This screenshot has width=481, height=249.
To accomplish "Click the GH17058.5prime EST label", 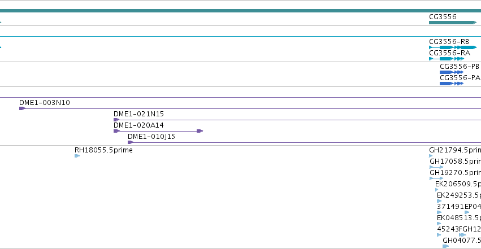I will tap(455, 161).
